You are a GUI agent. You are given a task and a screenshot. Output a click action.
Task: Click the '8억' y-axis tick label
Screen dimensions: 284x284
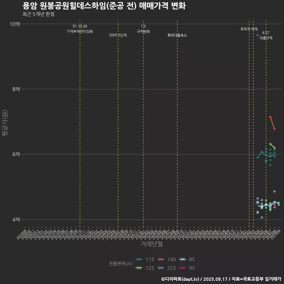pos(16,89)
